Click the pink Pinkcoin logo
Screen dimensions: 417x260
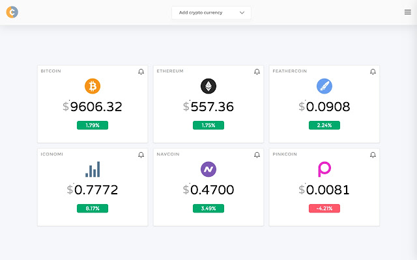click(324, 169)
